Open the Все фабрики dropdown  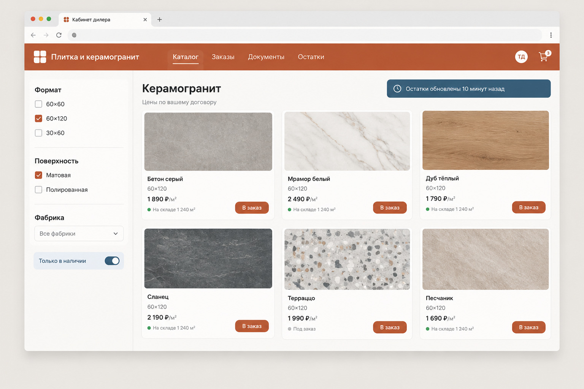[79, 234]
